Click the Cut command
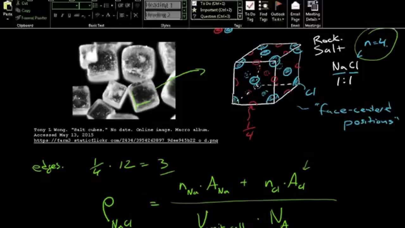405x228 pixels. 22,3
